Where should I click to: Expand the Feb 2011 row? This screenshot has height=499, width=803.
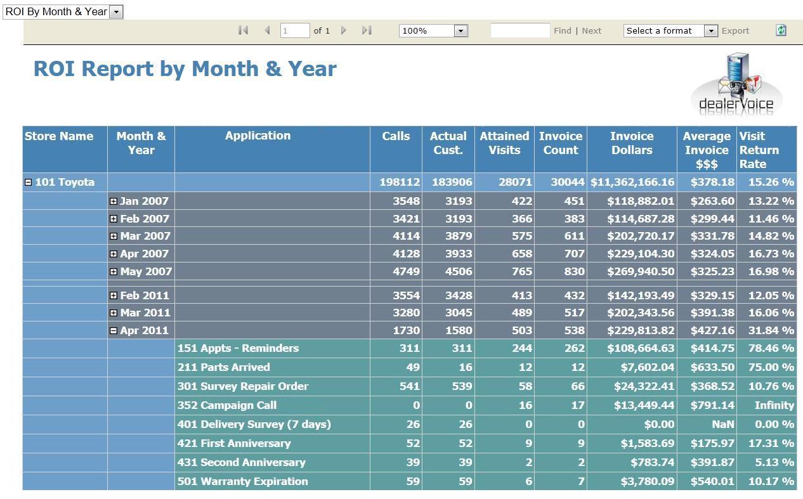click(x=114, y=295)
